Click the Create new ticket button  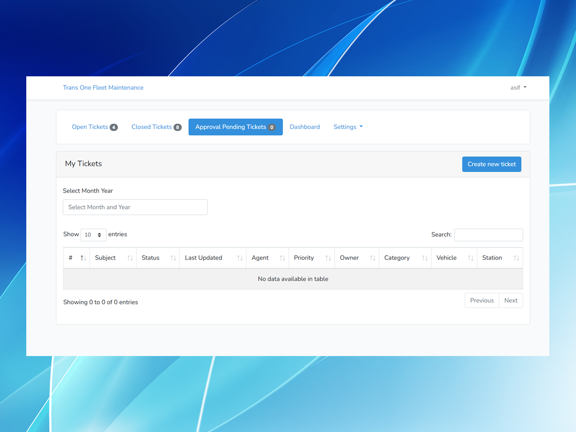(492, 164)
